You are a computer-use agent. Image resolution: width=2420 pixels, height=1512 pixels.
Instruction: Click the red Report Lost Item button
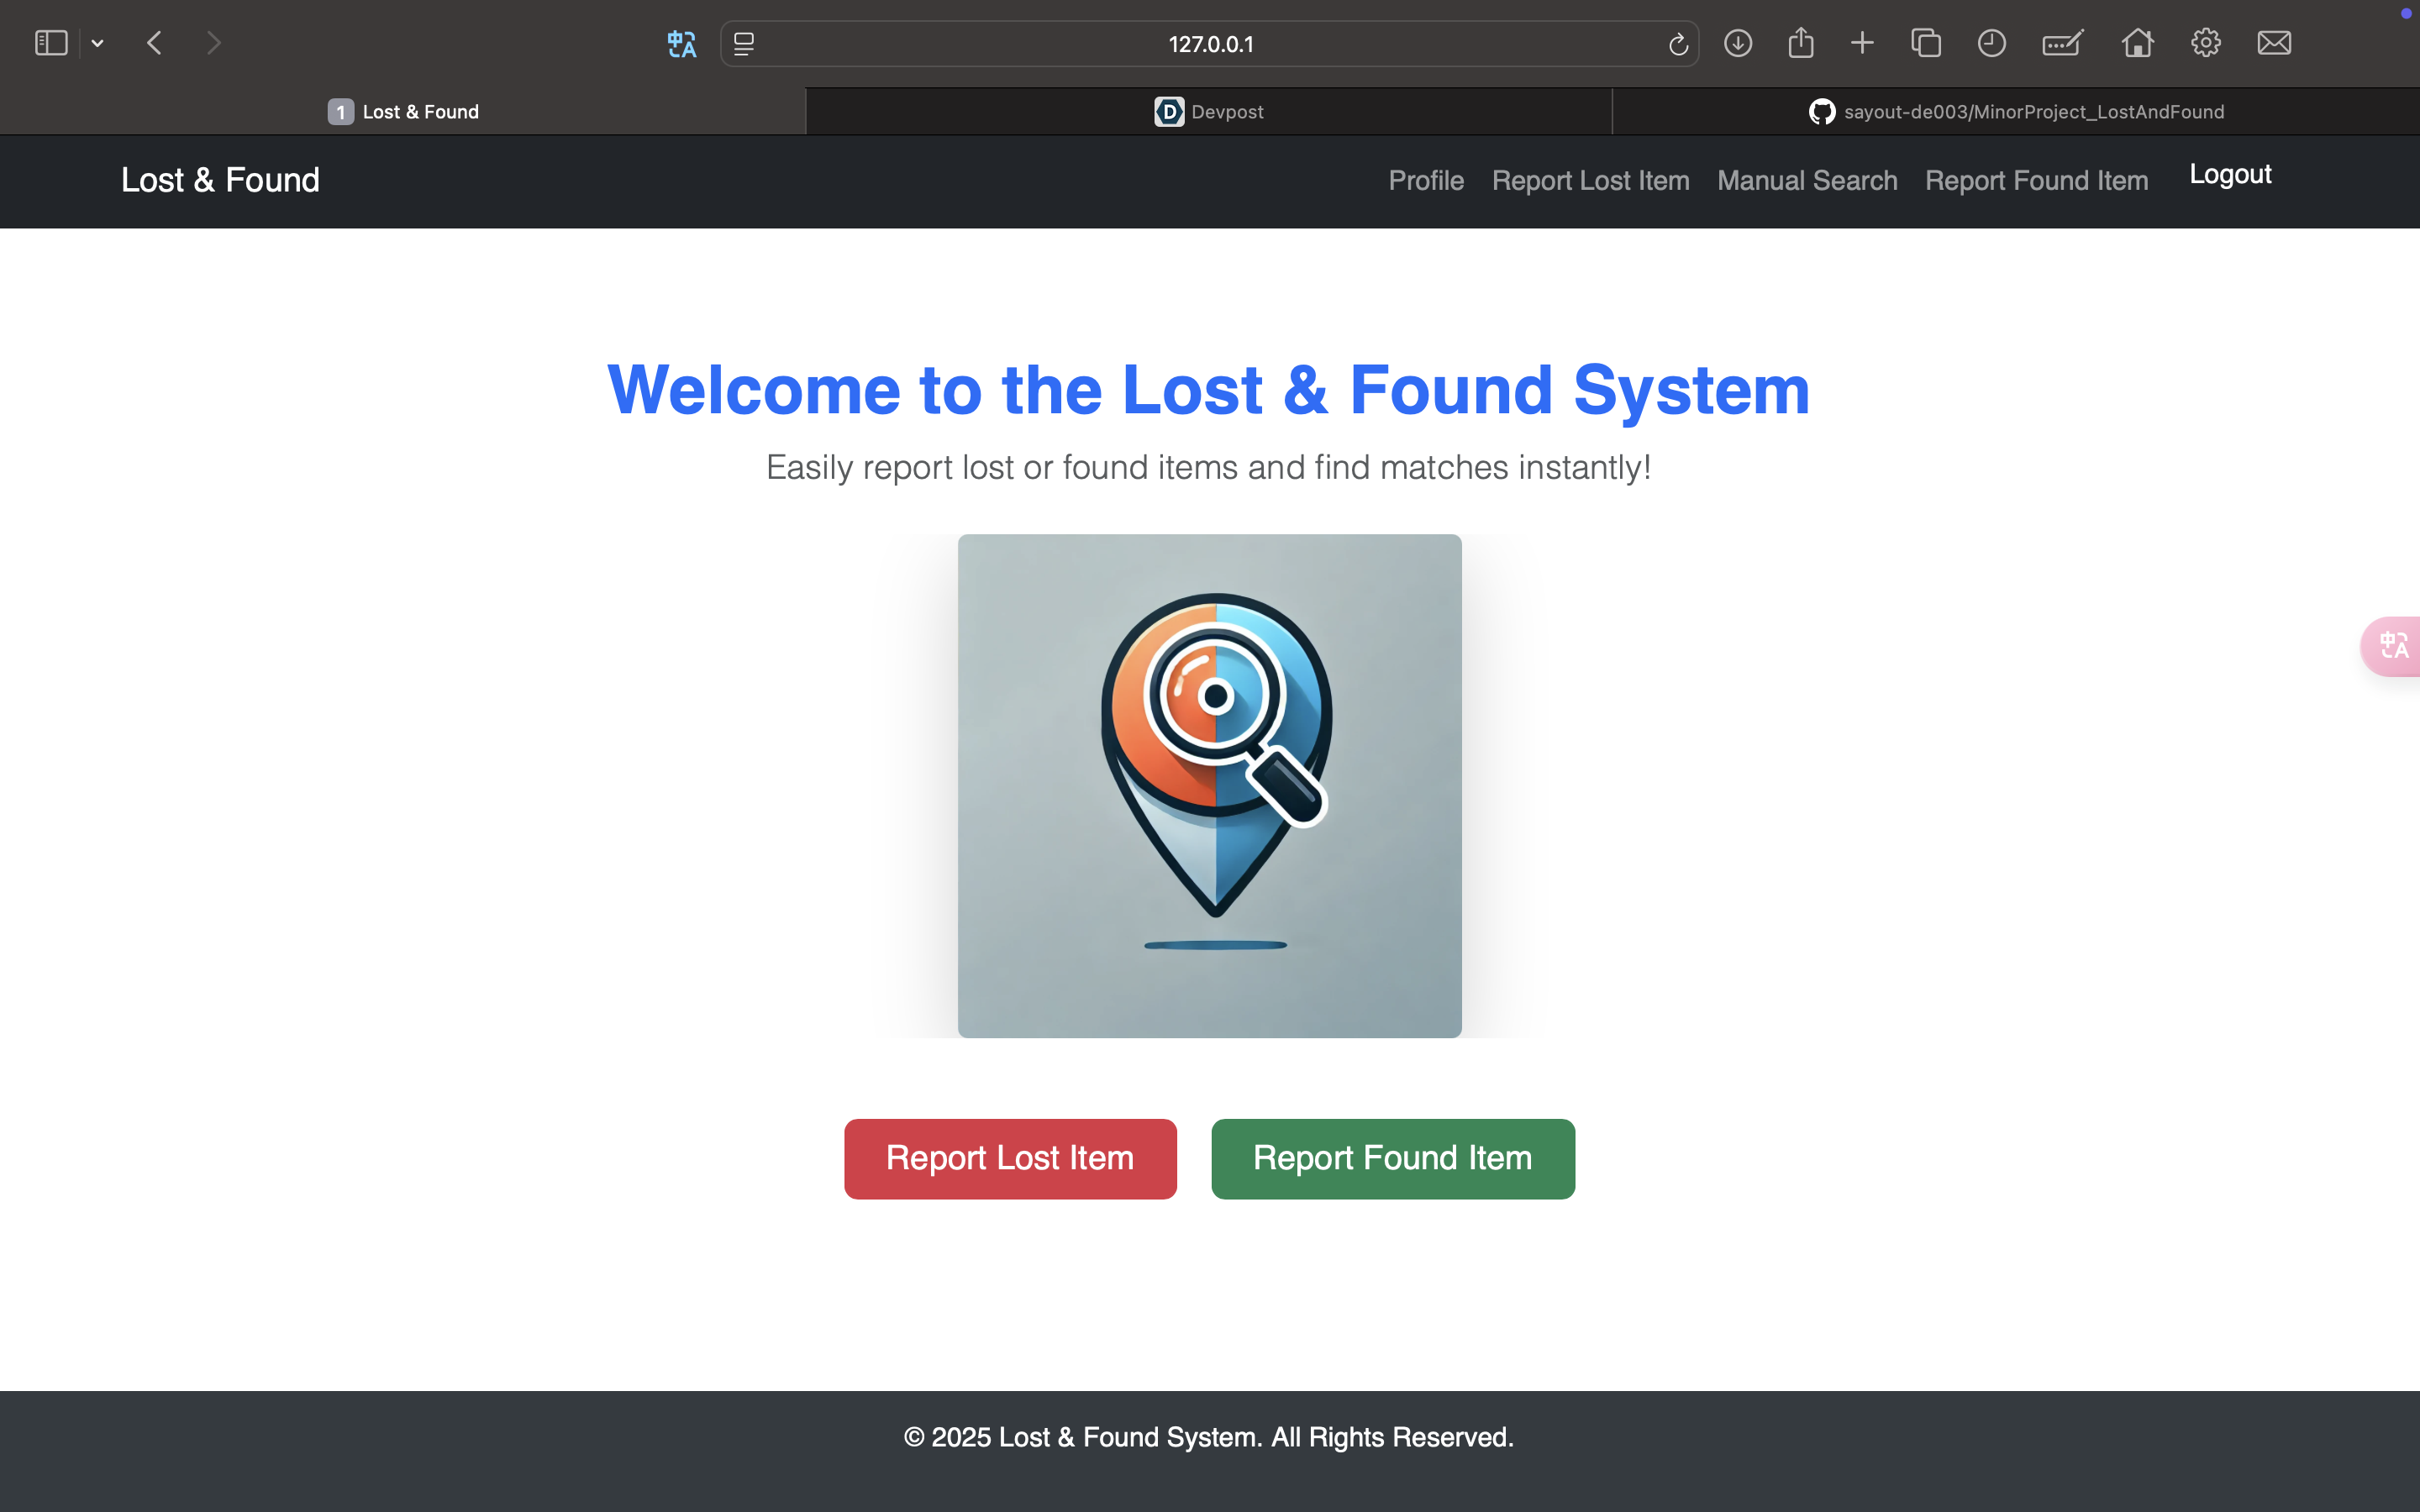click(1010, 1158)
